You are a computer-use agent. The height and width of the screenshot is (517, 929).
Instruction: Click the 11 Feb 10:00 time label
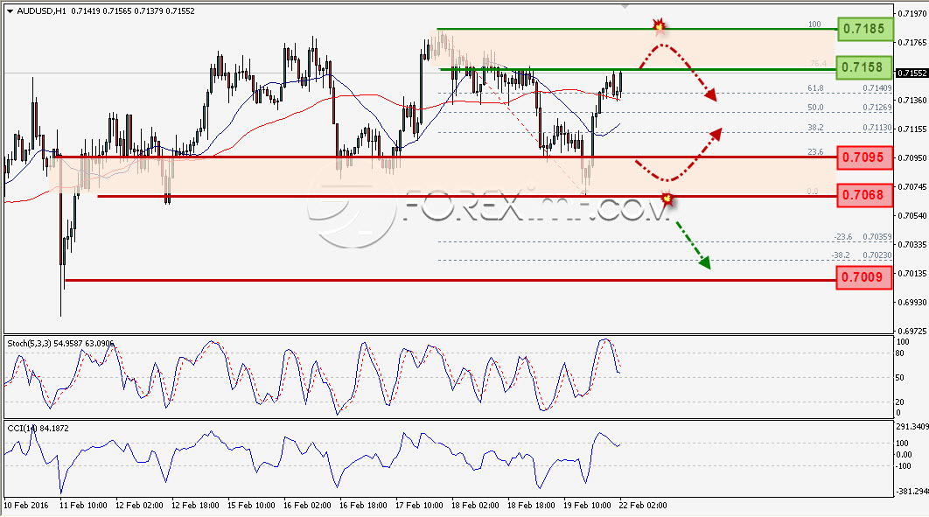83,506
